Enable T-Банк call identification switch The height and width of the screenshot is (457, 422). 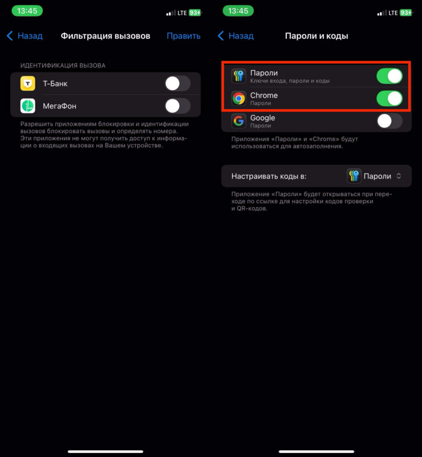178,84
